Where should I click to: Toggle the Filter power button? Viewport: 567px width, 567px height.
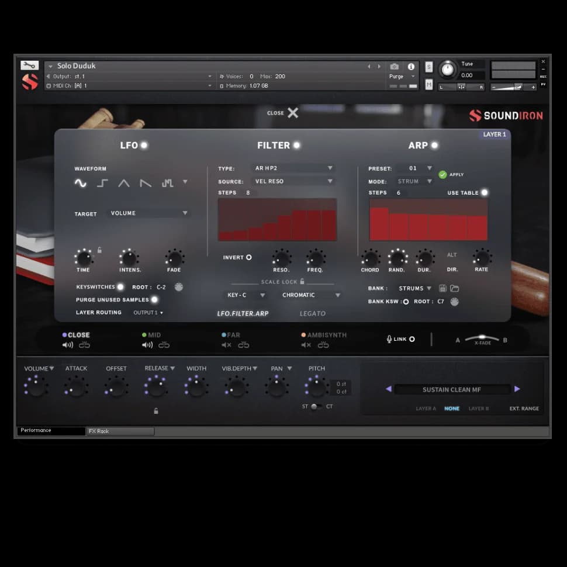tap(296, 146)
